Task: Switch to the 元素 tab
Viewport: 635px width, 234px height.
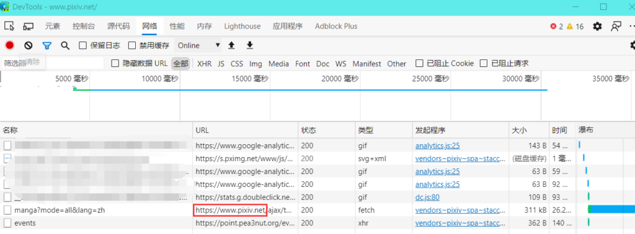Action: tap(52, 26)
